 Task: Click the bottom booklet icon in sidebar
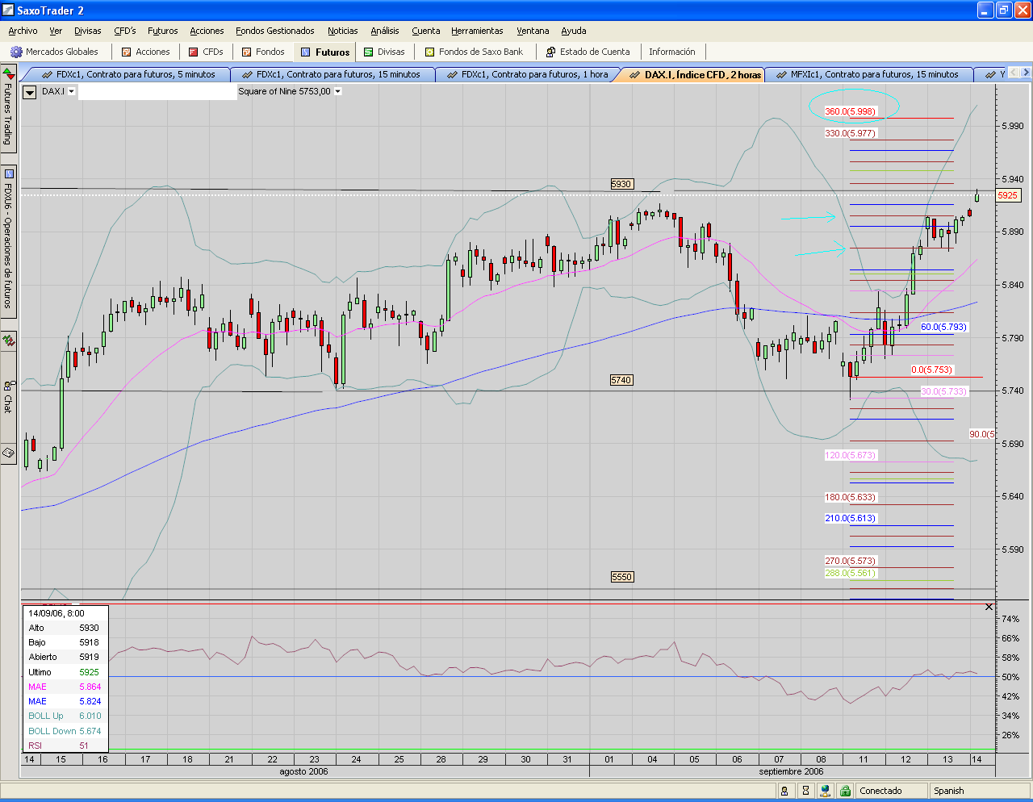tap(8, 453)
